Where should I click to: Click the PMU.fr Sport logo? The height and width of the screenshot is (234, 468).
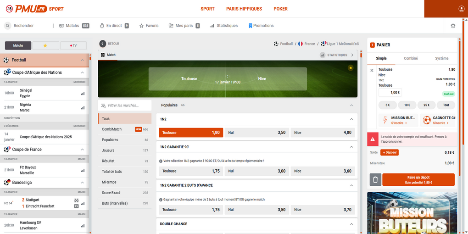pos(35,9)
